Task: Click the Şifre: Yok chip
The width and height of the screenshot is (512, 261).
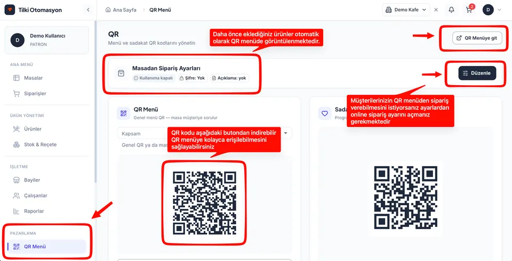Action: [193, 78]
